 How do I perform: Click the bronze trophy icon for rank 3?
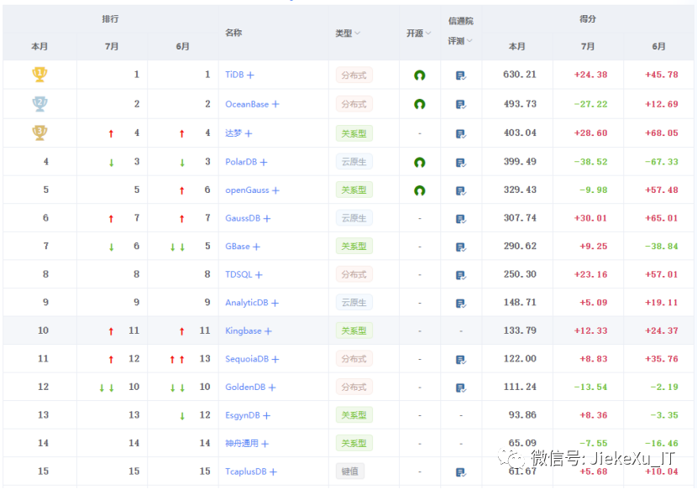point(39,133)
